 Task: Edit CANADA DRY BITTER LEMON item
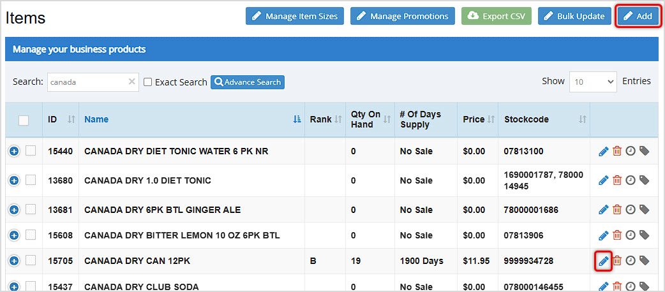click(604, 235)
